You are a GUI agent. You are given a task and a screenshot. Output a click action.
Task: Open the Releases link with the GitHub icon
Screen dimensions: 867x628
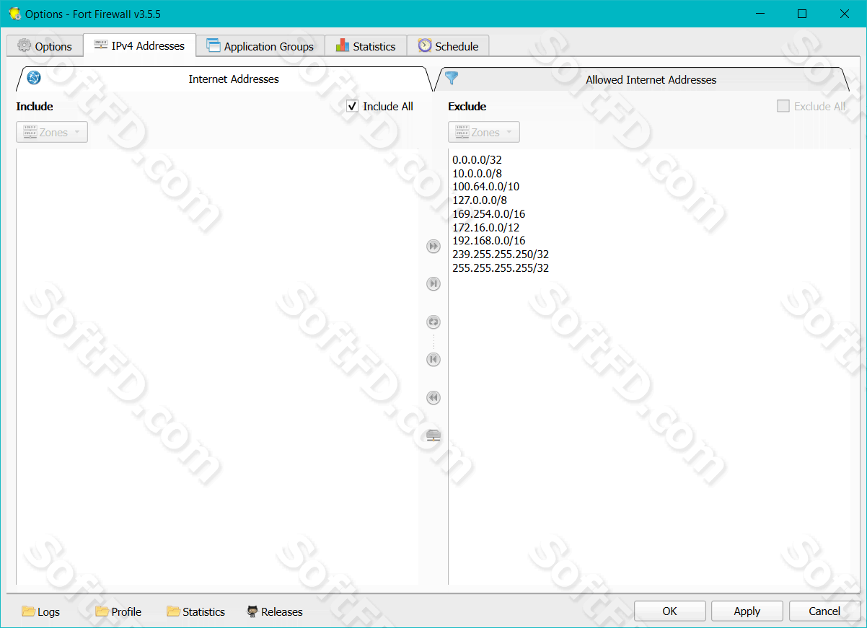275,611
